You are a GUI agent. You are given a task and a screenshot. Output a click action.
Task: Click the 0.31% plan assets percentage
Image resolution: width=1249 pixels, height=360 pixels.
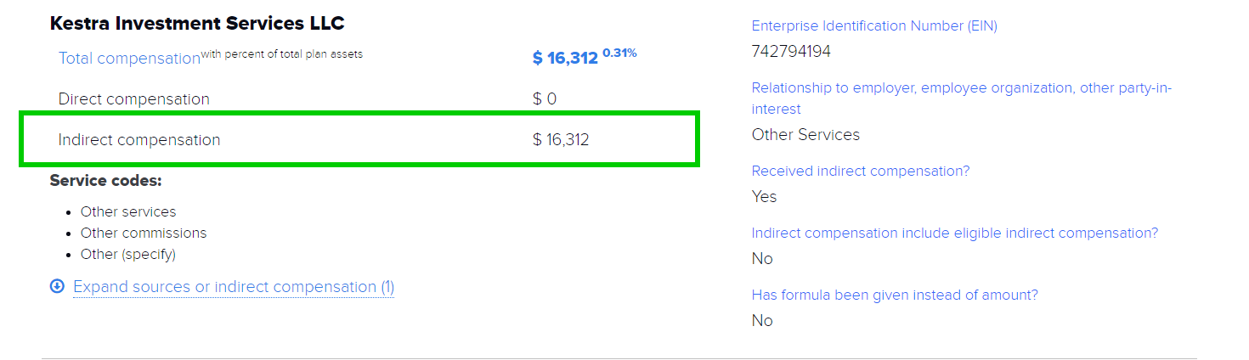[x=619, y=53]
